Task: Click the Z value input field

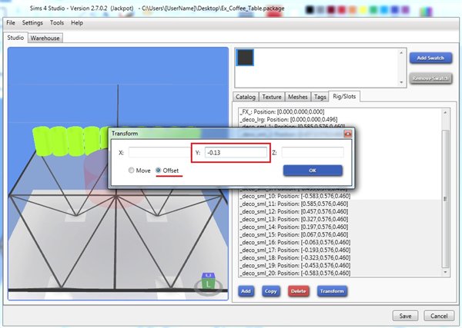Action: point(312,153)
